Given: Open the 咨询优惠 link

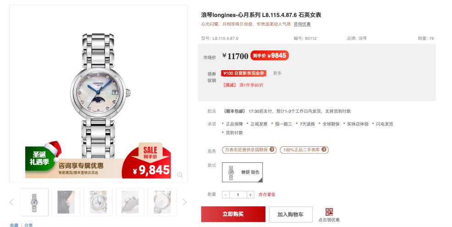Looking at the screenshot, I should click(x=302, y=24).
